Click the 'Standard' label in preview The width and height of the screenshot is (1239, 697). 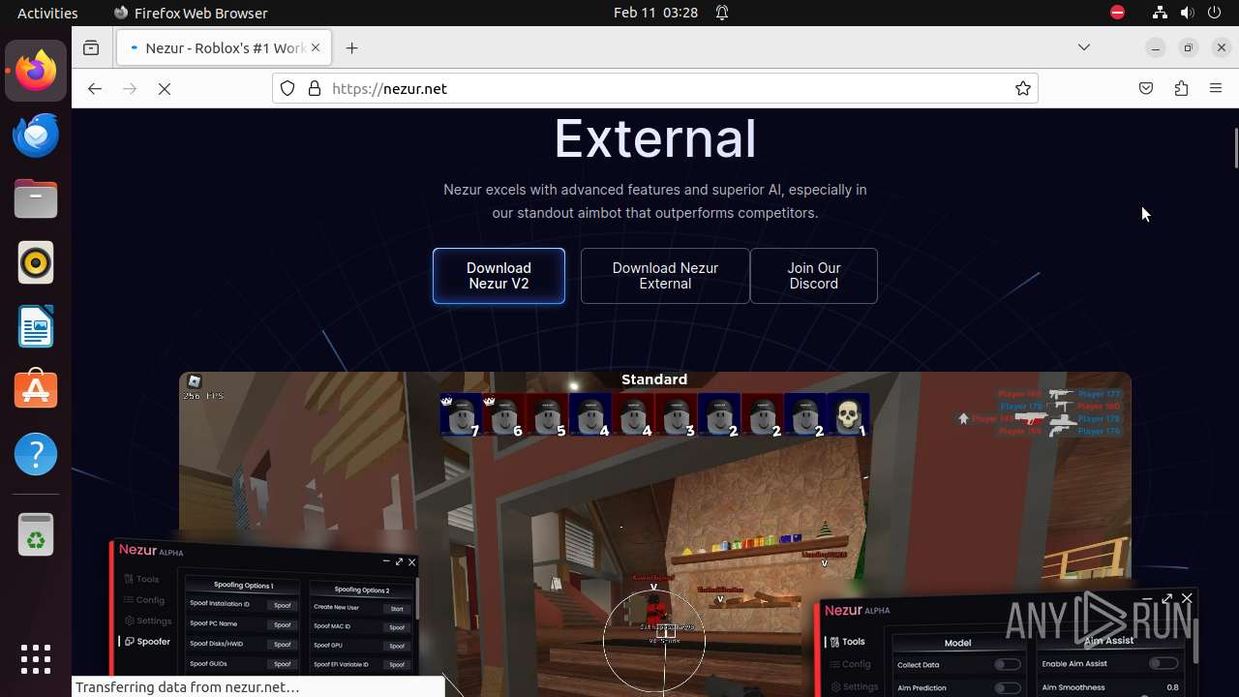click(x=654, y=379)
